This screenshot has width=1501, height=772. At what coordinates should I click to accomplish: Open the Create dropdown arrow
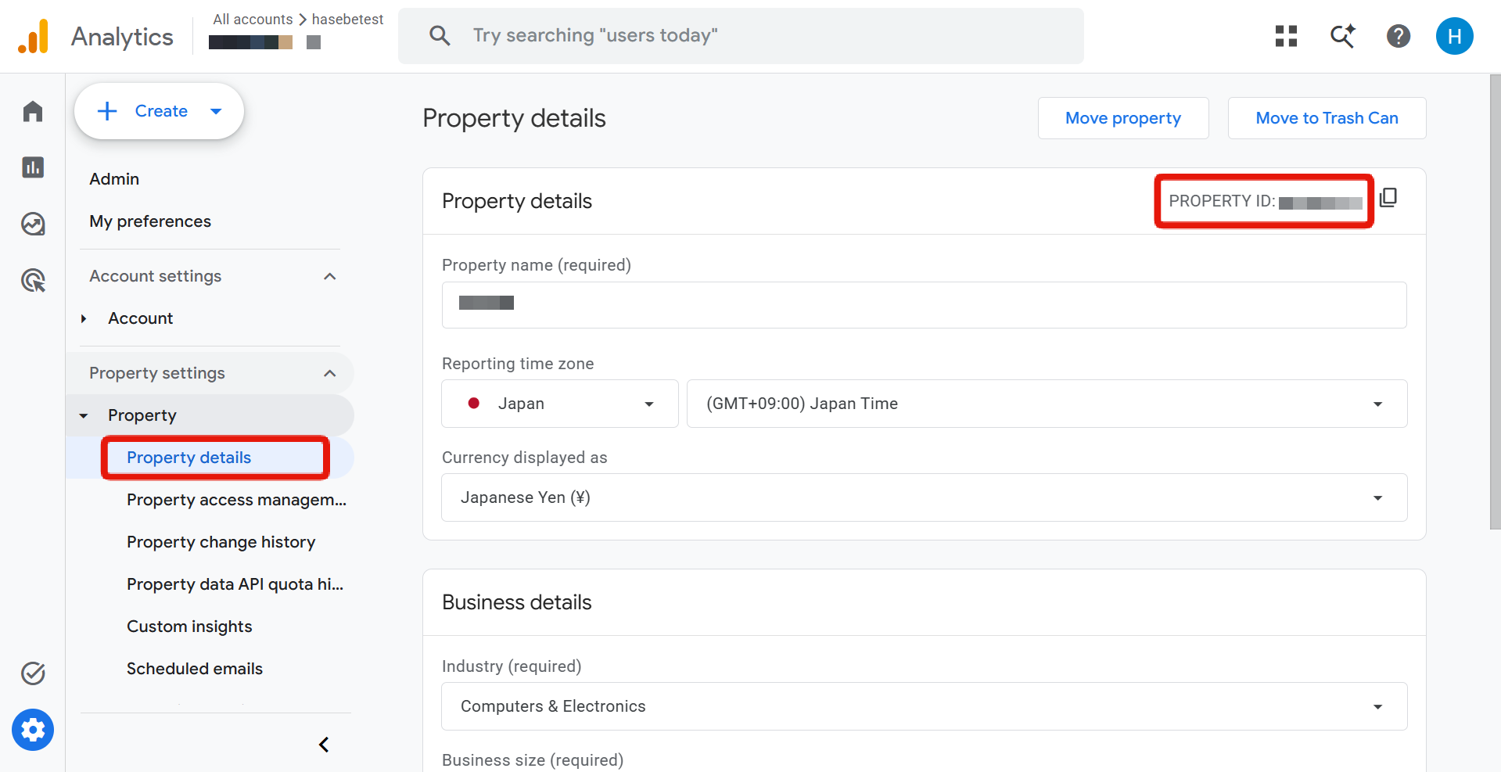click(x=217, y=111)
